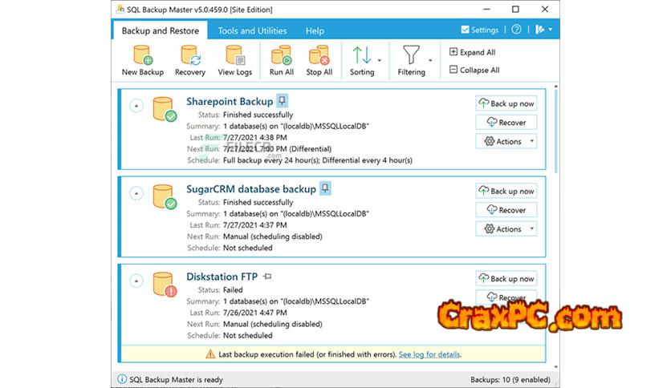Click the Diskstation FTP title
Image resolution: width=671 pixels, height=388 pixels.
coord(222,277)
